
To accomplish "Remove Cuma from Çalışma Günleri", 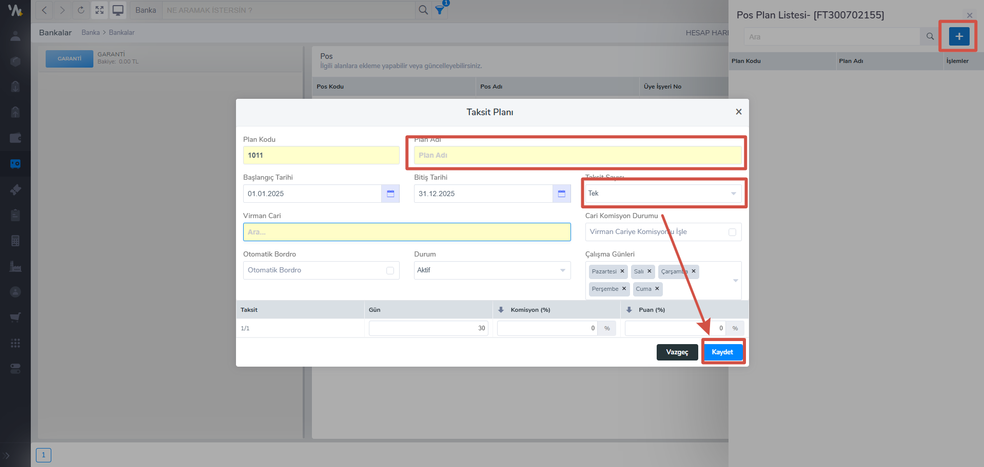I will (657, 289).
